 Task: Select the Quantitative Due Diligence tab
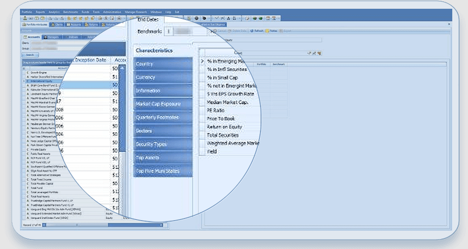coord(212,24)
